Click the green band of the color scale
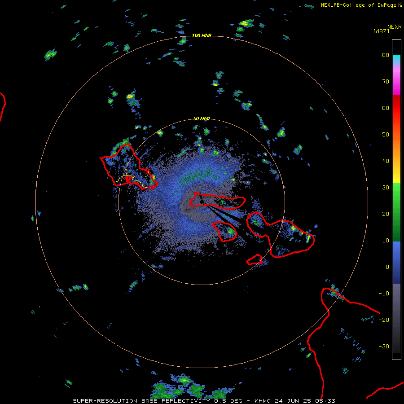 [396, 212]
